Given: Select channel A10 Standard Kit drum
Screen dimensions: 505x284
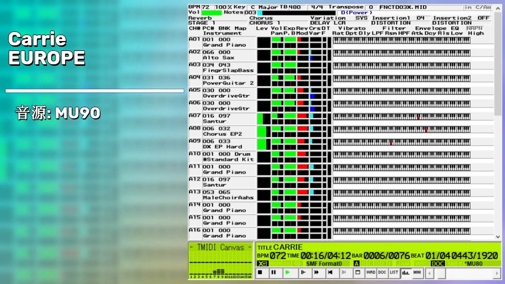Looking at the screenshot, I should [x=222, y=157].
